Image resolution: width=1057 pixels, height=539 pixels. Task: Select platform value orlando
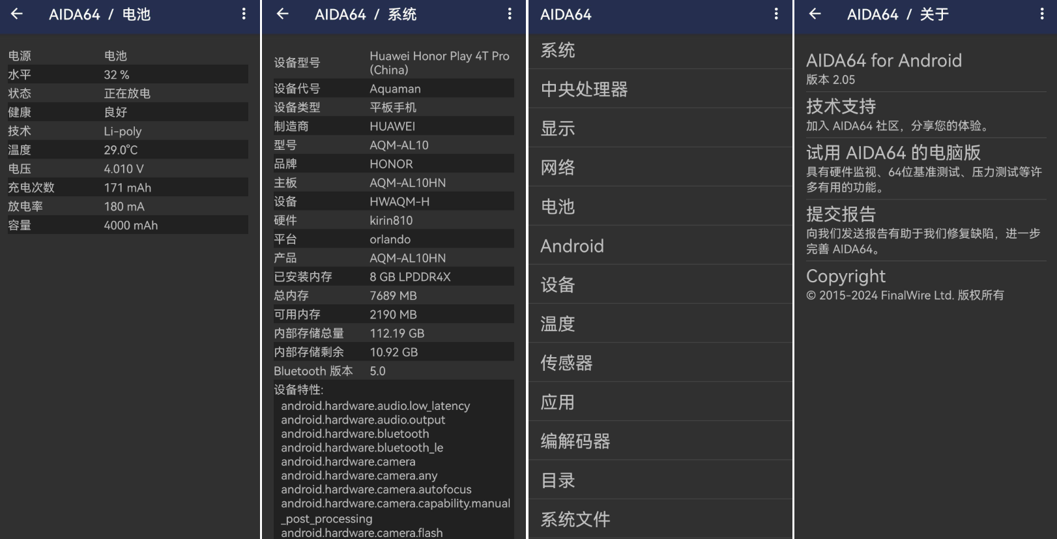(x=390, y=240)
